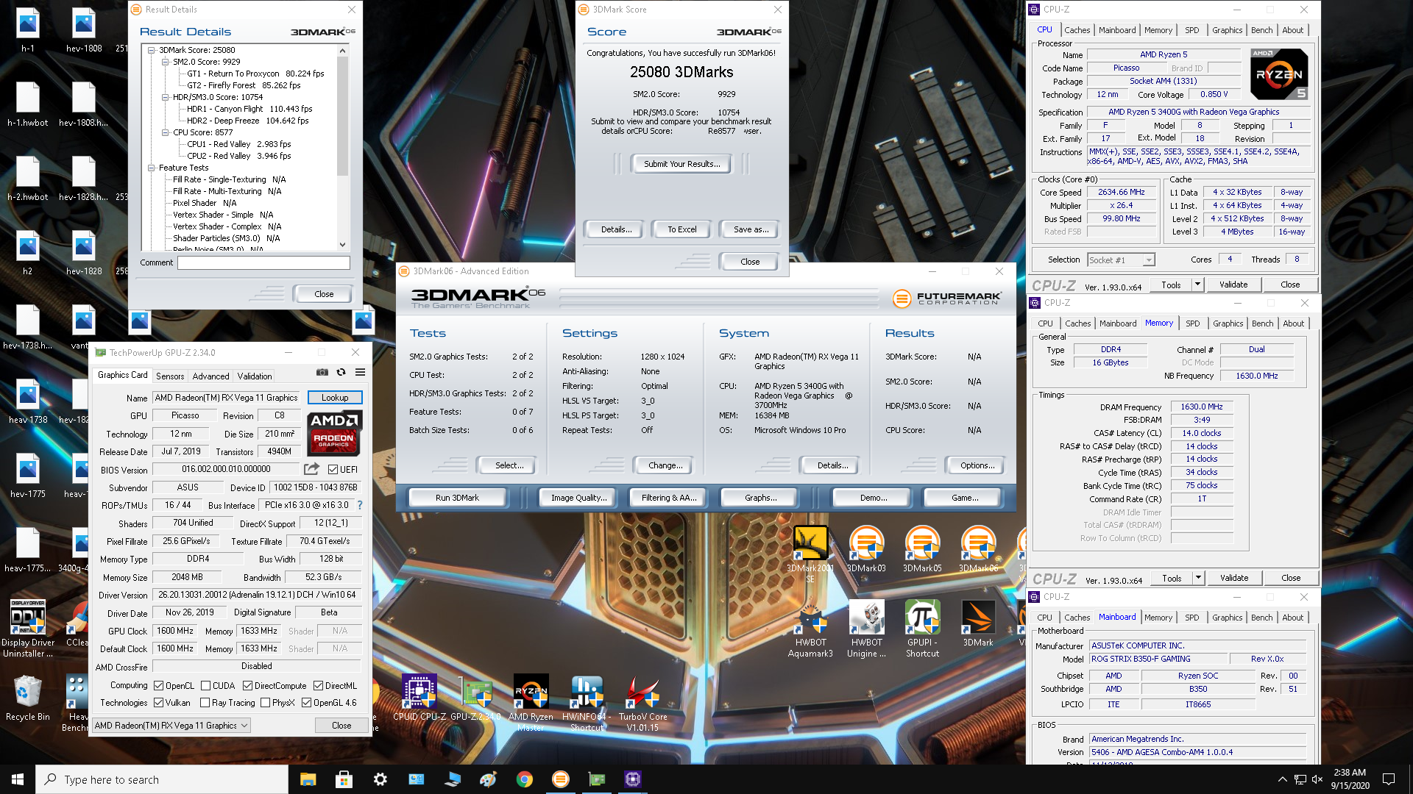The height and width of the screenshot is (794, 1413).
Task: Click Save as button in 3DMark Score
Action: pyautogui.click(x=751, y=229)
